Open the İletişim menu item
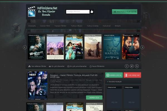Image resolution: width=167 pixels, height=111 pixels. [x=118, y=26]
